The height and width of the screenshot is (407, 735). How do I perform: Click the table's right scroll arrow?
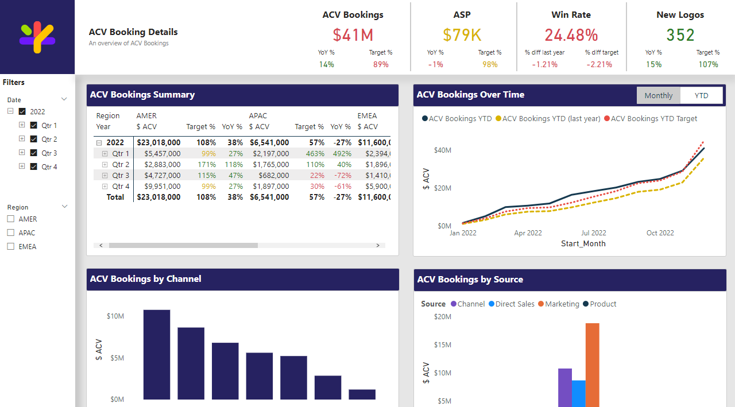click(378, 245)
